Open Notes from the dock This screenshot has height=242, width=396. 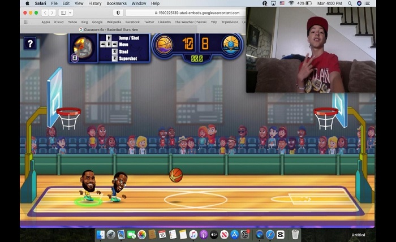[x=183, y=235]
